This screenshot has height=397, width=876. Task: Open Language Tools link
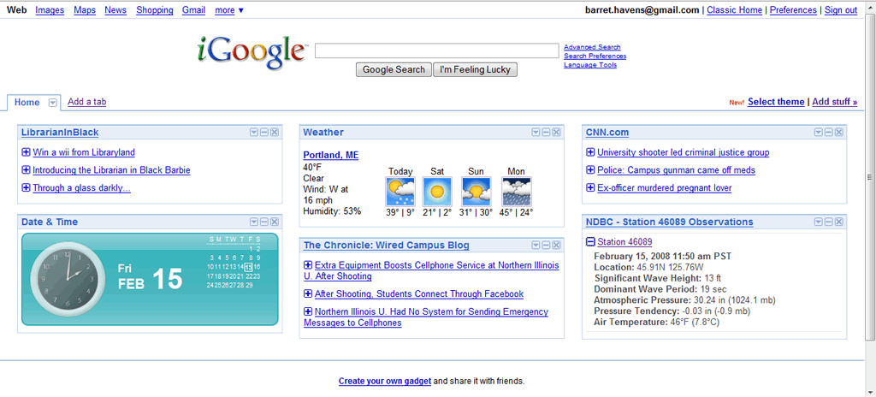590,65
